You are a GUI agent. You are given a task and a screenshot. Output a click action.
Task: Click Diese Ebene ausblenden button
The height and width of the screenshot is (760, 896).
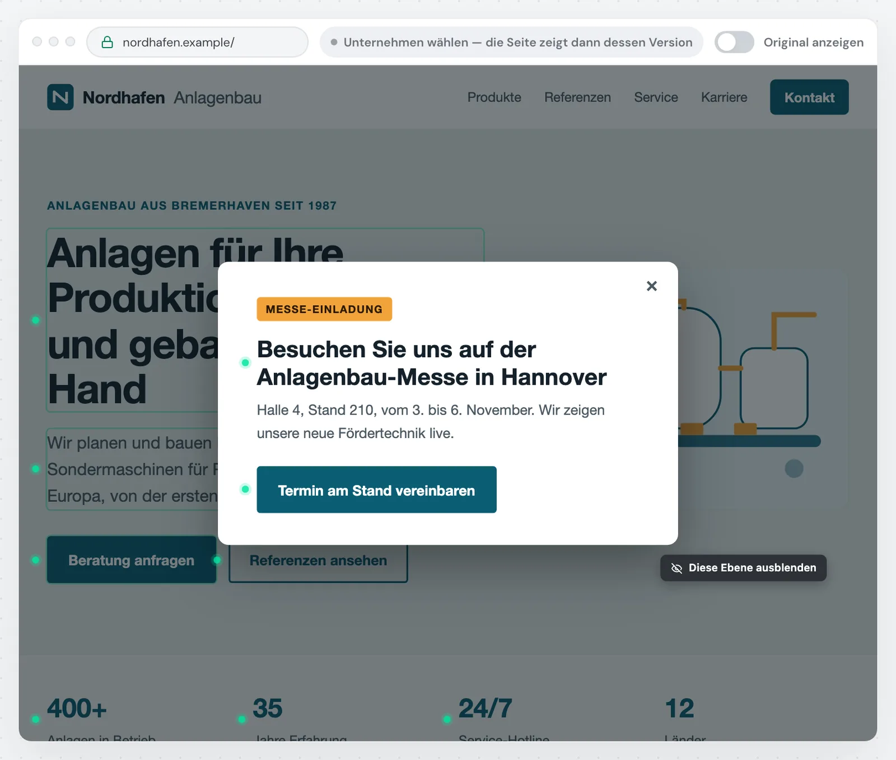[743, 568]
